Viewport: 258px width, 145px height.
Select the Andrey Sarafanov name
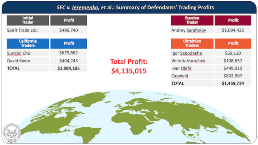click(x=189, y=30)
